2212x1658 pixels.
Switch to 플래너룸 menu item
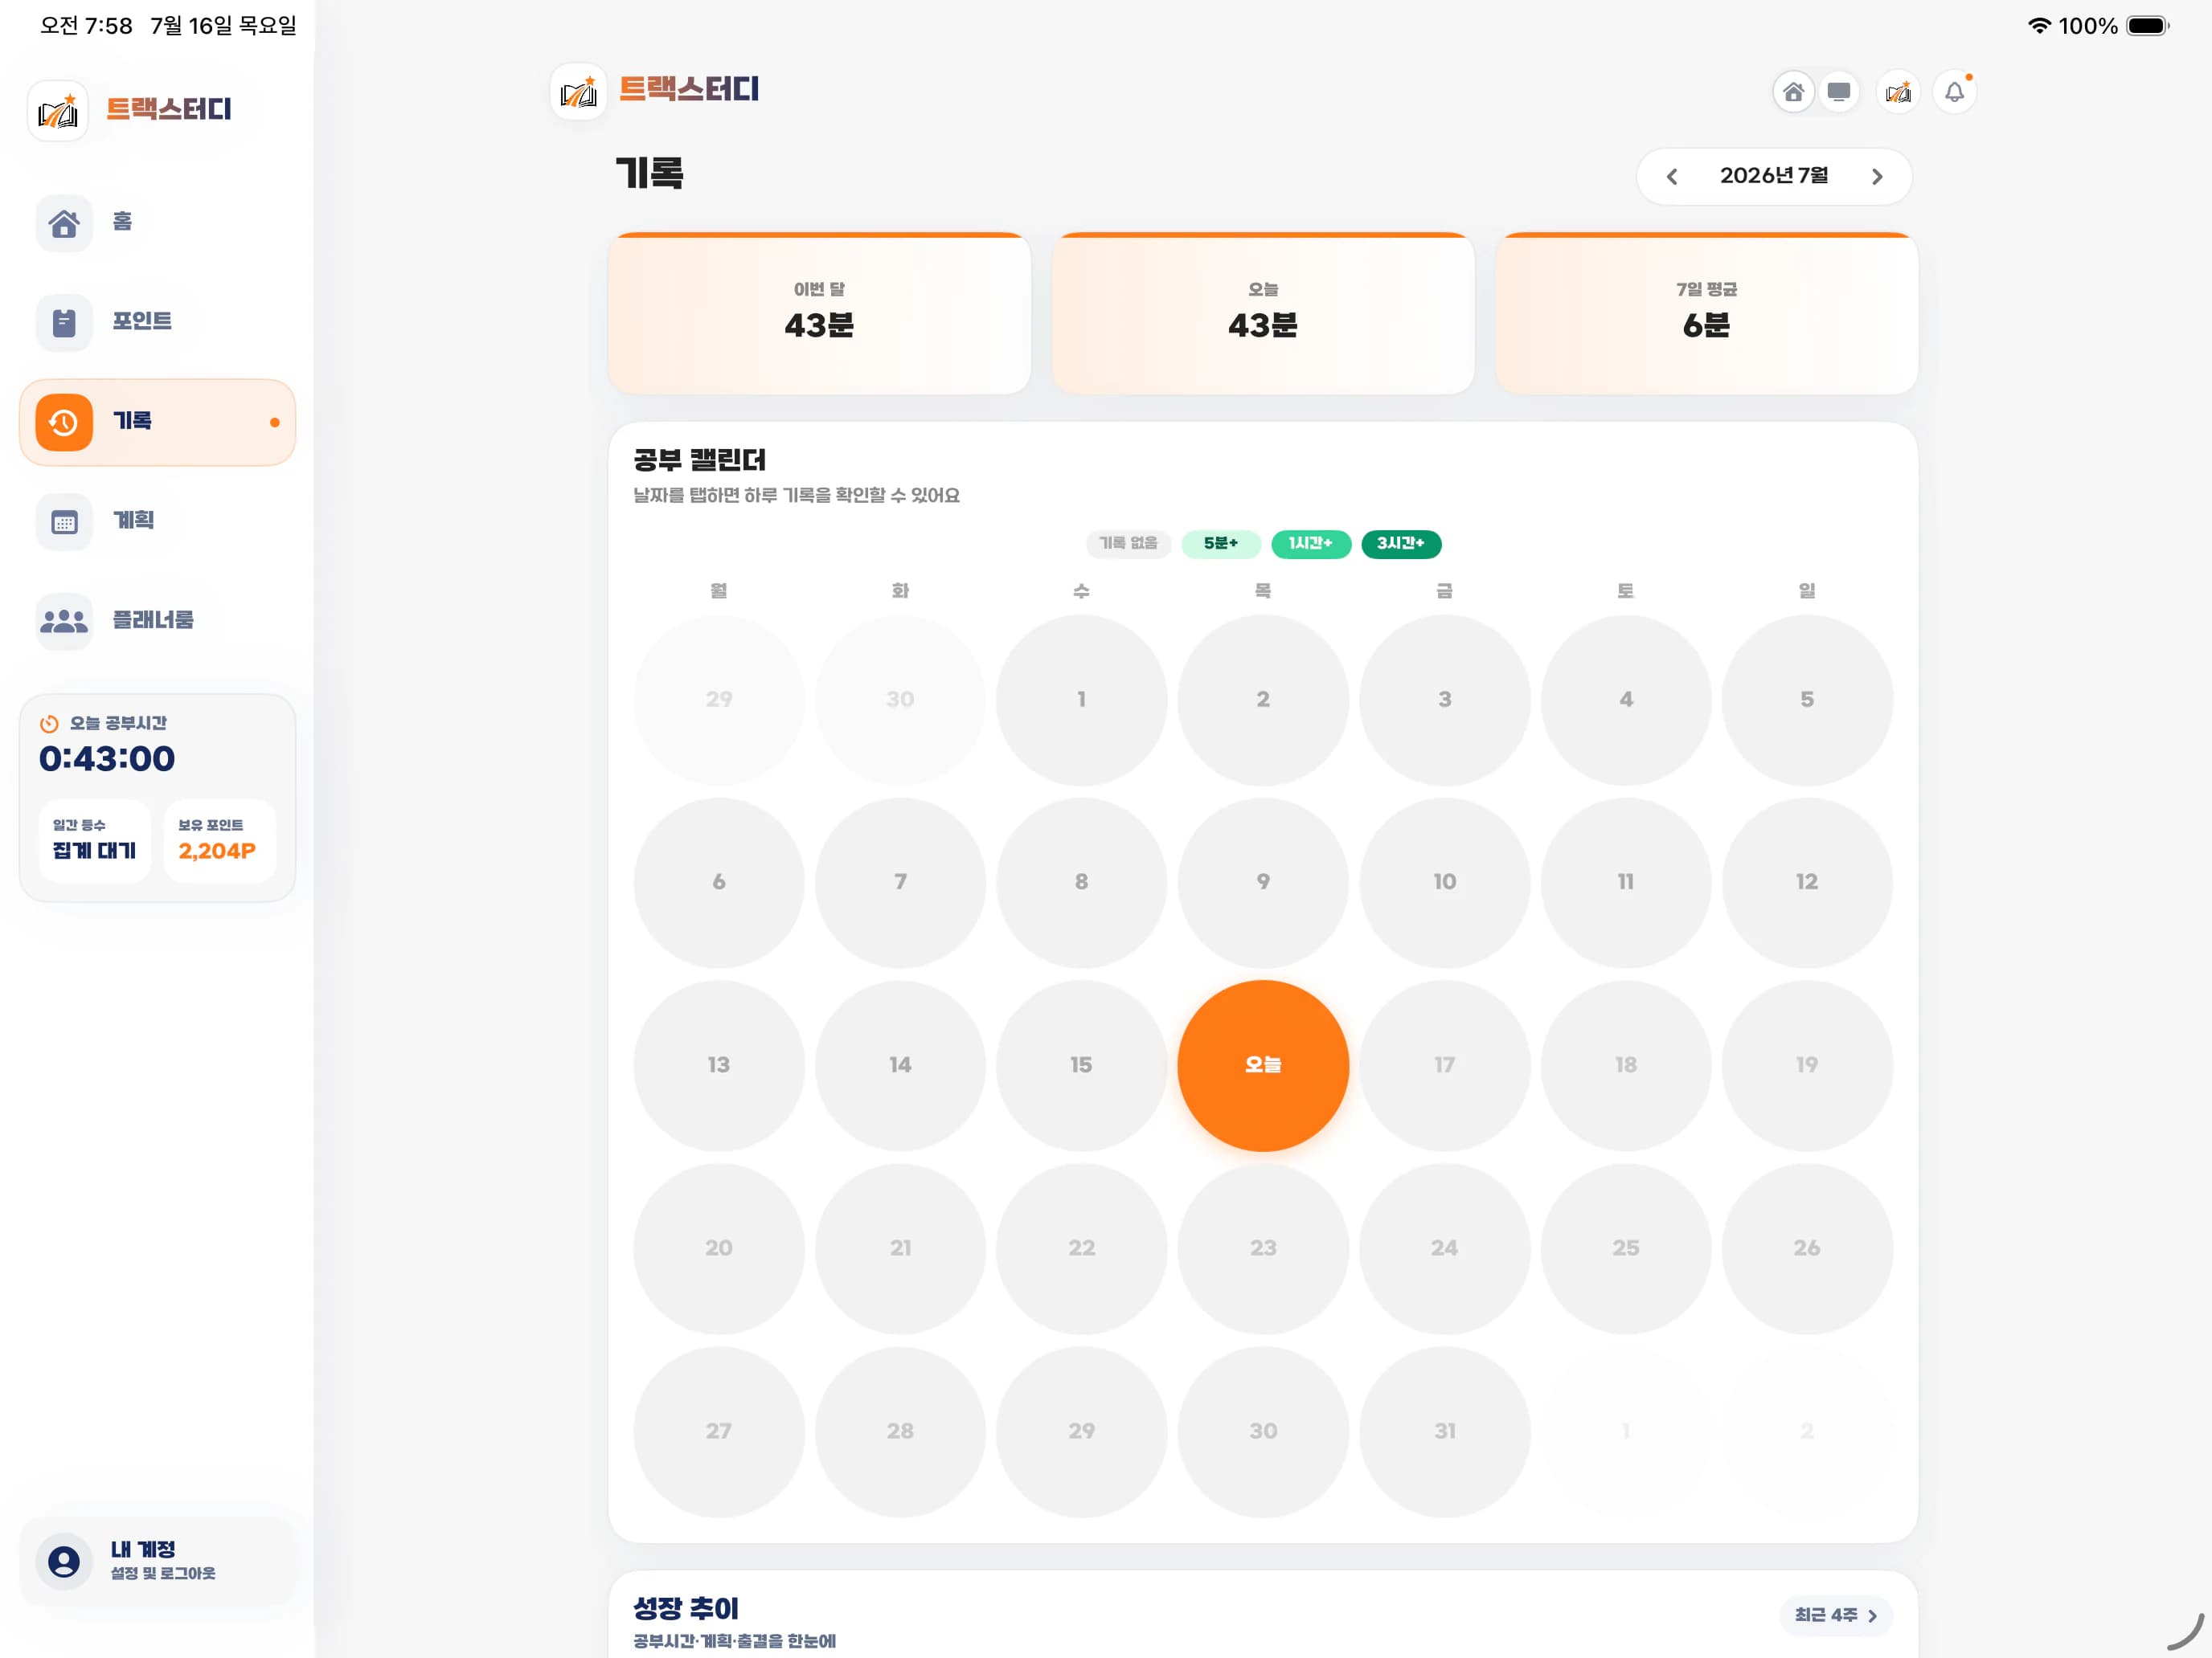click(158, 622)
